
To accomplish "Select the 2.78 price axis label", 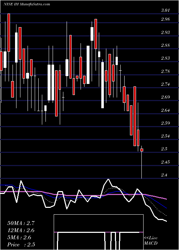I will click(165, 71).
